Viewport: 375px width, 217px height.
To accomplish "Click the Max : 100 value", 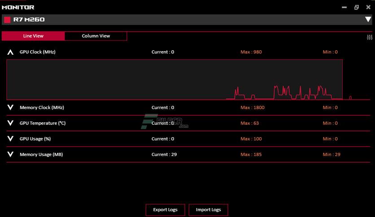I will [251, 139].
